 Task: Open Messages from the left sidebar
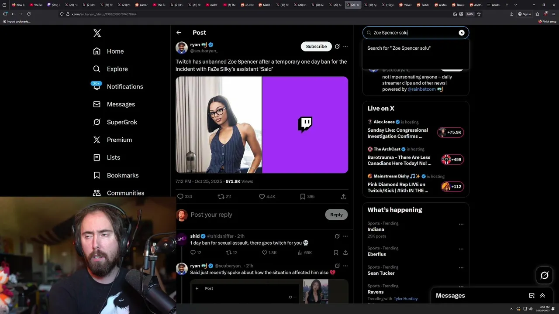click(x=114, y=104)
